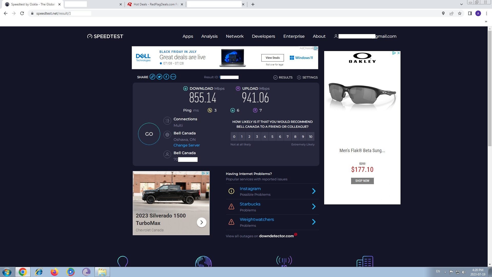Click the location pin icon in address bar
This screenshot has width=492, height=277.
[443, 13]
